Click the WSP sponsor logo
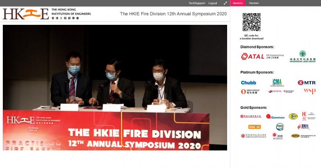Image resolution: width=321 pixels, height=168 pixels. [x=309, y=91]
